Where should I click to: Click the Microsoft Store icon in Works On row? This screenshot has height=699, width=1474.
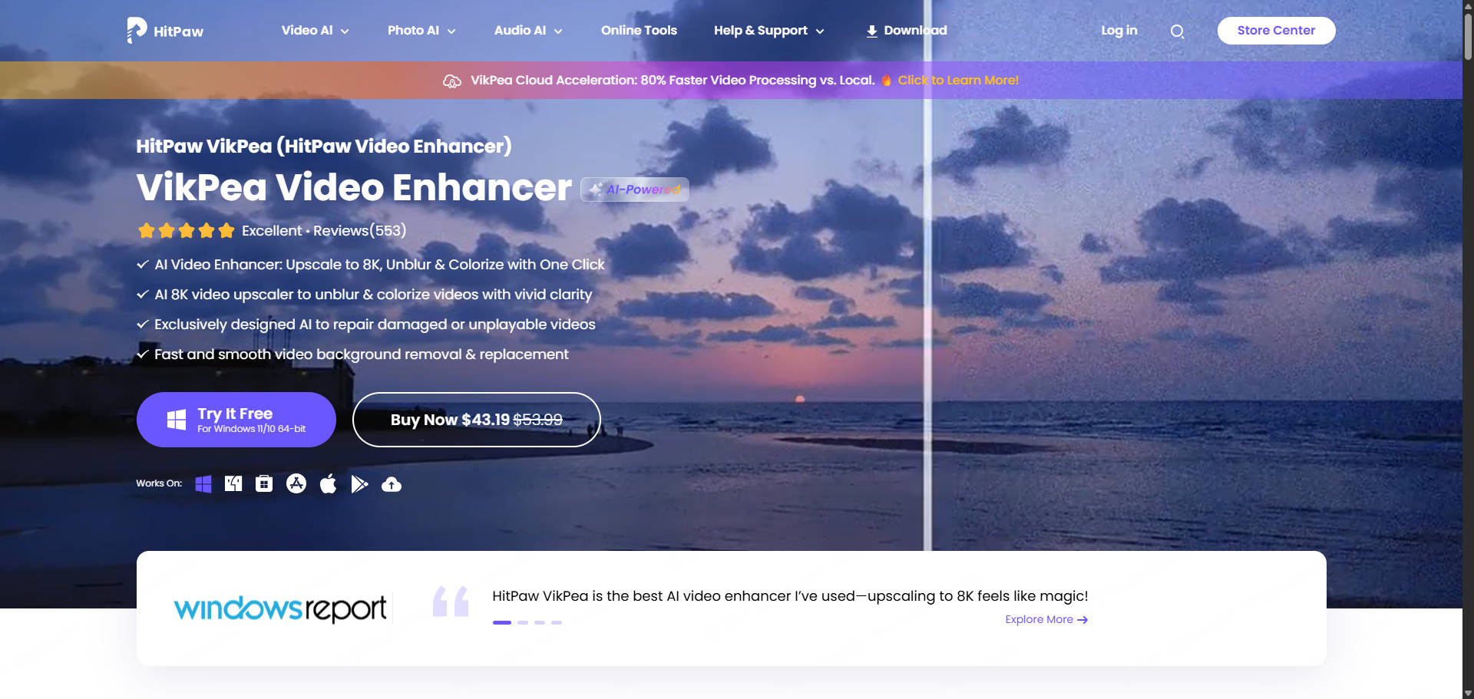click(x=263, y=484)
